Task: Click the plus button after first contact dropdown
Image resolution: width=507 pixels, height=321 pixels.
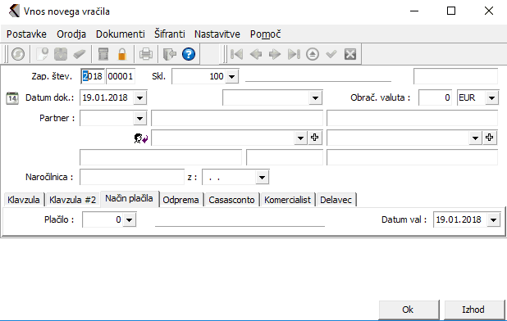Action: [x=314, y=138]
